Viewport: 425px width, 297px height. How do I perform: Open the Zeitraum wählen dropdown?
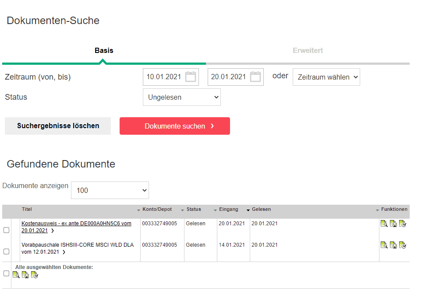pyautogui.click(x=326, y=77)
